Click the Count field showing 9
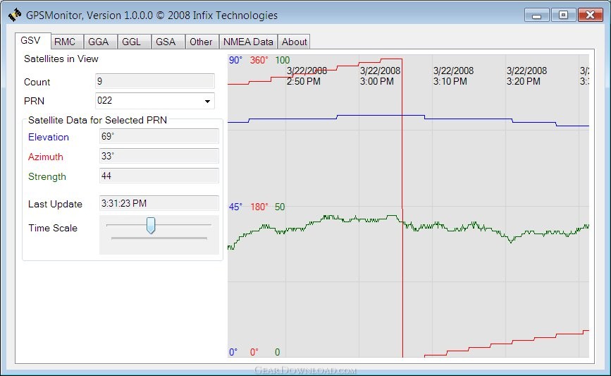 (x=155, y=81)
